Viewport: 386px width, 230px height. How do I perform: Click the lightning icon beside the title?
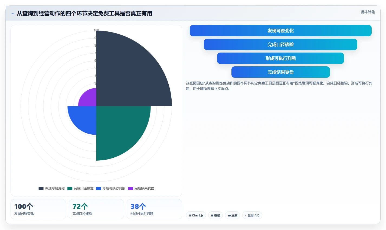click(13, 14)
